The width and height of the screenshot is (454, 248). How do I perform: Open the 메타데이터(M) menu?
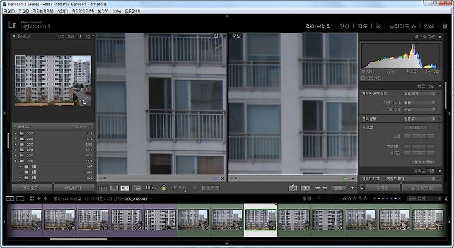point(83,11)
